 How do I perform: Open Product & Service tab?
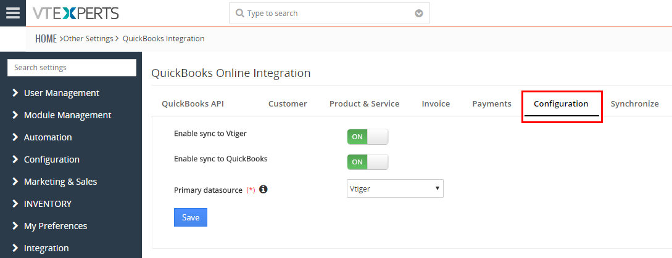[x=364, y=103]
